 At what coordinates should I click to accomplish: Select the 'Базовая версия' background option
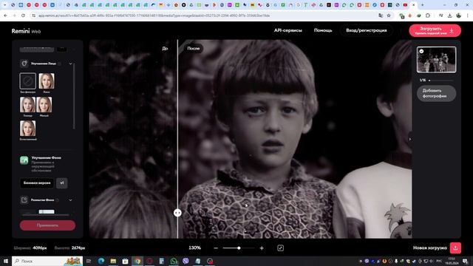point(37,183)
